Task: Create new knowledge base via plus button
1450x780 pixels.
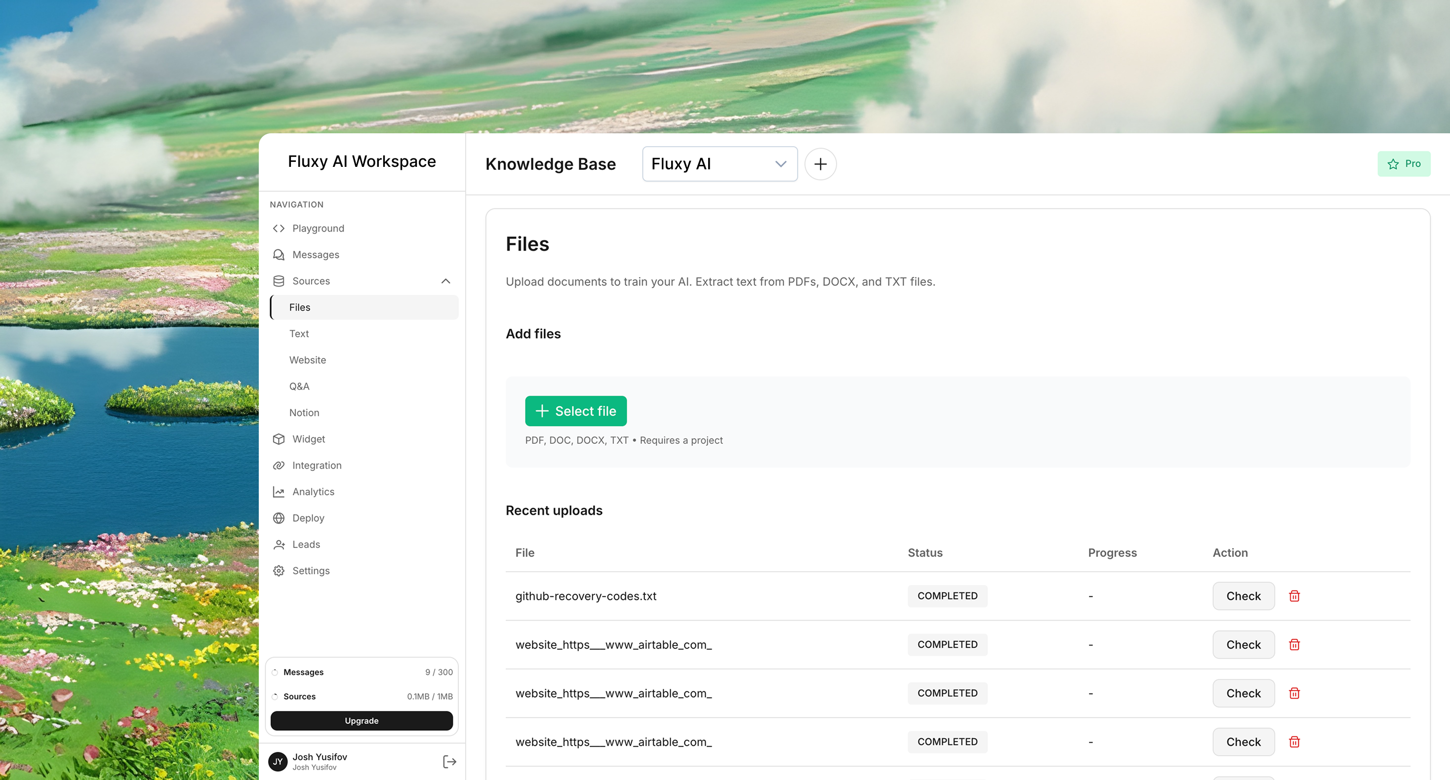Action: 820,164
